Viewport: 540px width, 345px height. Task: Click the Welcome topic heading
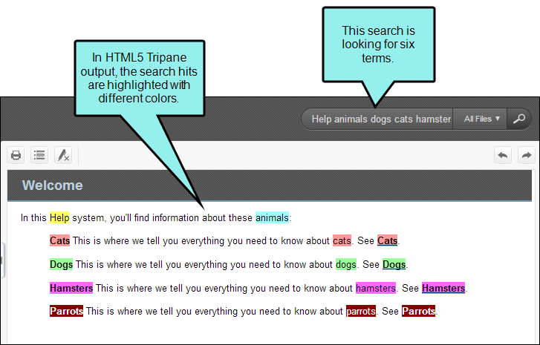click(x=52, y=185)
